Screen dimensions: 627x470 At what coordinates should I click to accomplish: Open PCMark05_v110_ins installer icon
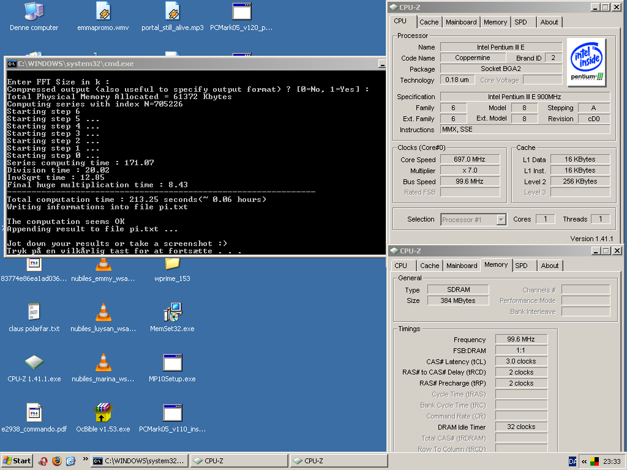[172, 412]
